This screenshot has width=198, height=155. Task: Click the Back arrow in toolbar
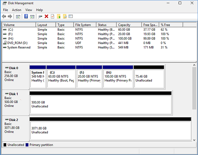click(x=4, y=16)
